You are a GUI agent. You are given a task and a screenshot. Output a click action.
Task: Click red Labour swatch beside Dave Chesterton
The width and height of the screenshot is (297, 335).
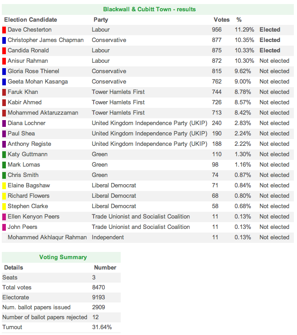click(4, 30)
